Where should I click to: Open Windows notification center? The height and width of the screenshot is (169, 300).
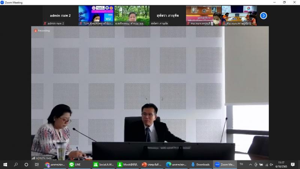coord(293,164)
